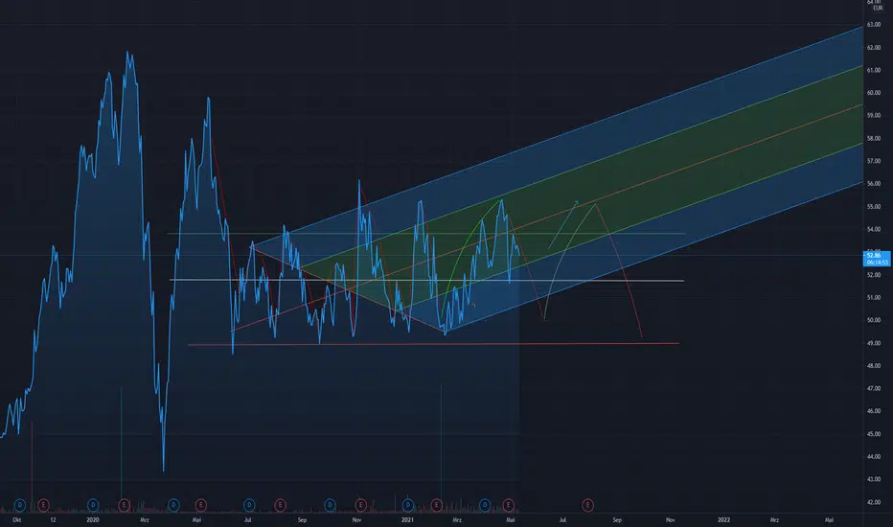Open the earnings marker between 2020 and Mrz

[x=124, y=505]
